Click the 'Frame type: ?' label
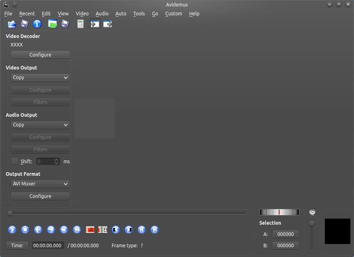Viewport: 354px width, 257px height. click(x=127, y=246)
